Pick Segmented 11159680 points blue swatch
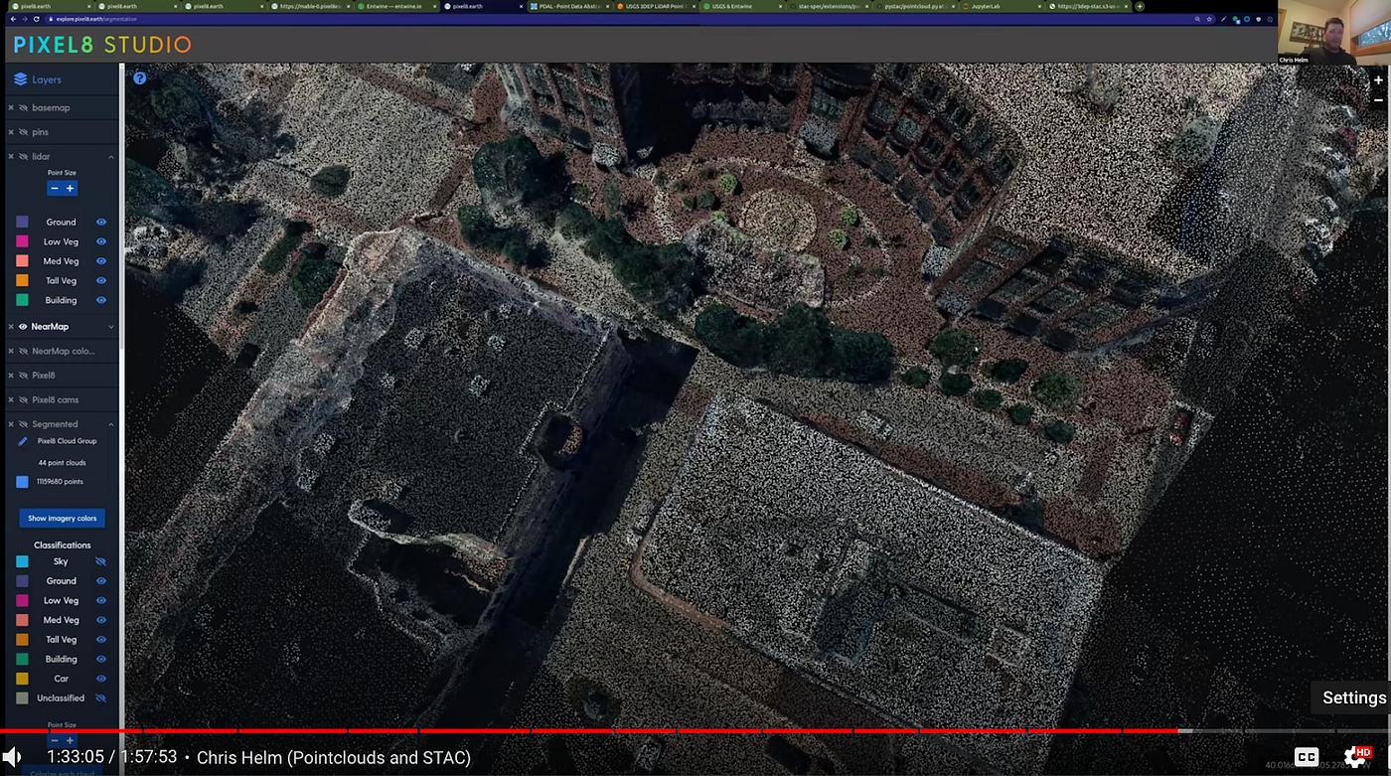The height and width of the screenshot is (776, 1391). [22, 482]
